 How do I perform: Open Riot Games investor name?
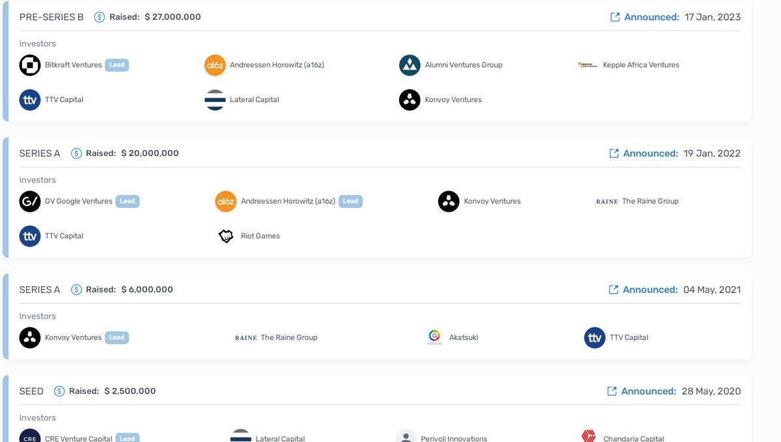(260, 237)
